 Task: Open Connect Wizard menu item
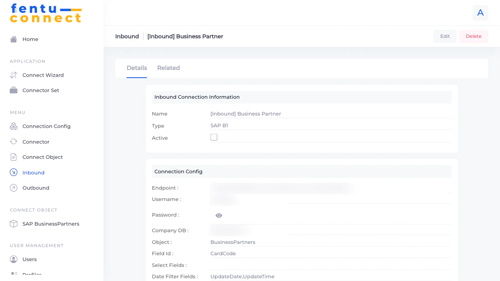(x=43, y=75)
